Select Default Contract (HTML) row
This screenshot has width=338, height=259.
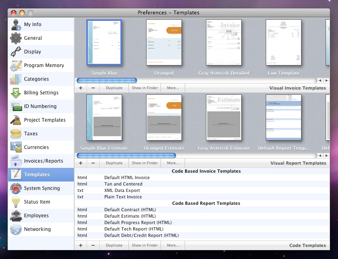point(202,210)
